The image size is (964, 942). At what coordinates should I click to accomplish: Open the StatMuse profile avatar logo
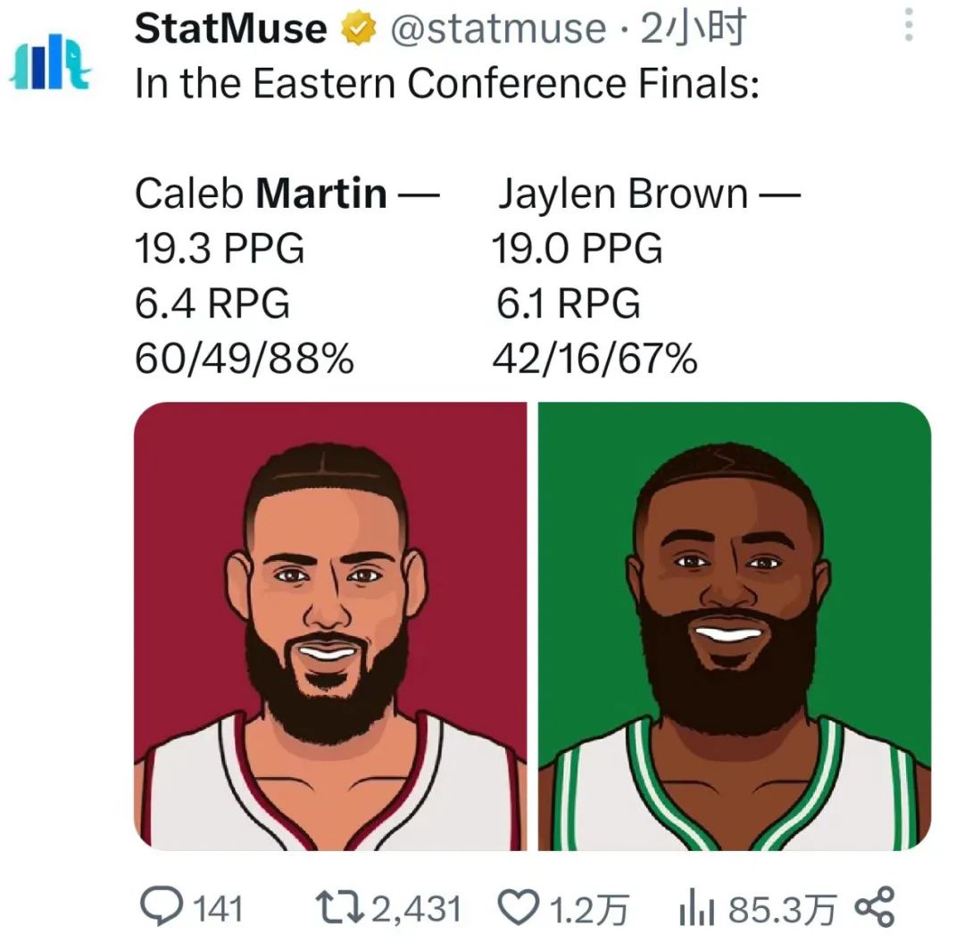(x=49, y=62)
